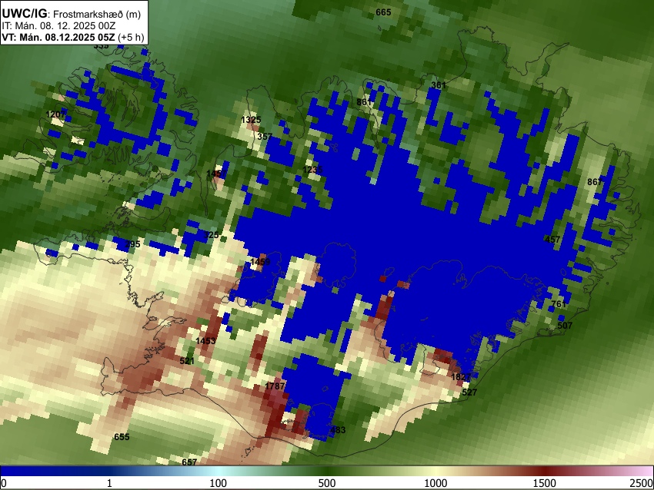Click the legend scale label 100
This screenshot has height=490, width=654.
pyautogui.click(x=219, y=483)
